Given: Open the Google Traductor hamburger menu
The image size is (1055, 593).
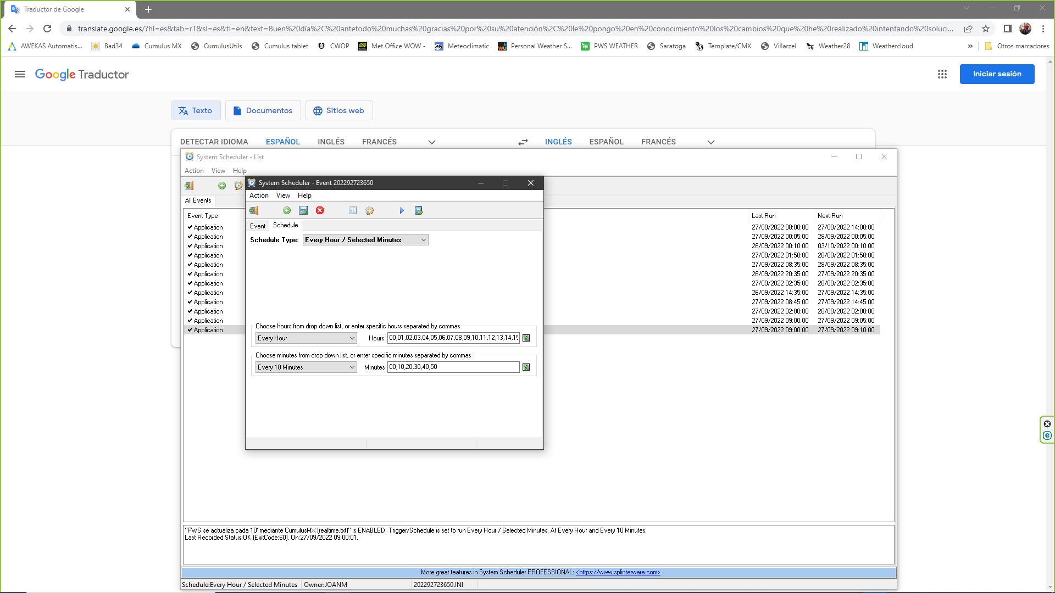Looking at the screenshot, I should (20, 74).
